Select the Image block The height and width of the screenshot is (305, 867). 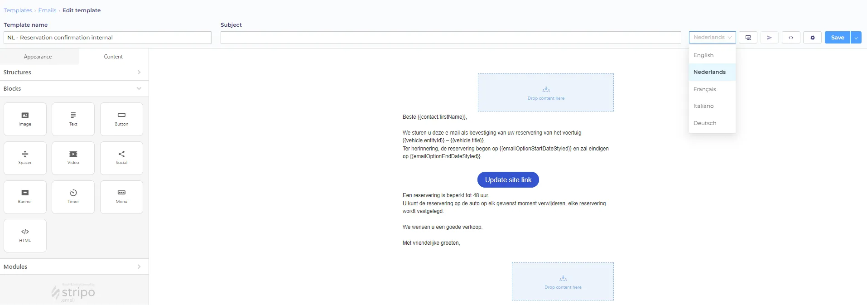click(25, 119)
